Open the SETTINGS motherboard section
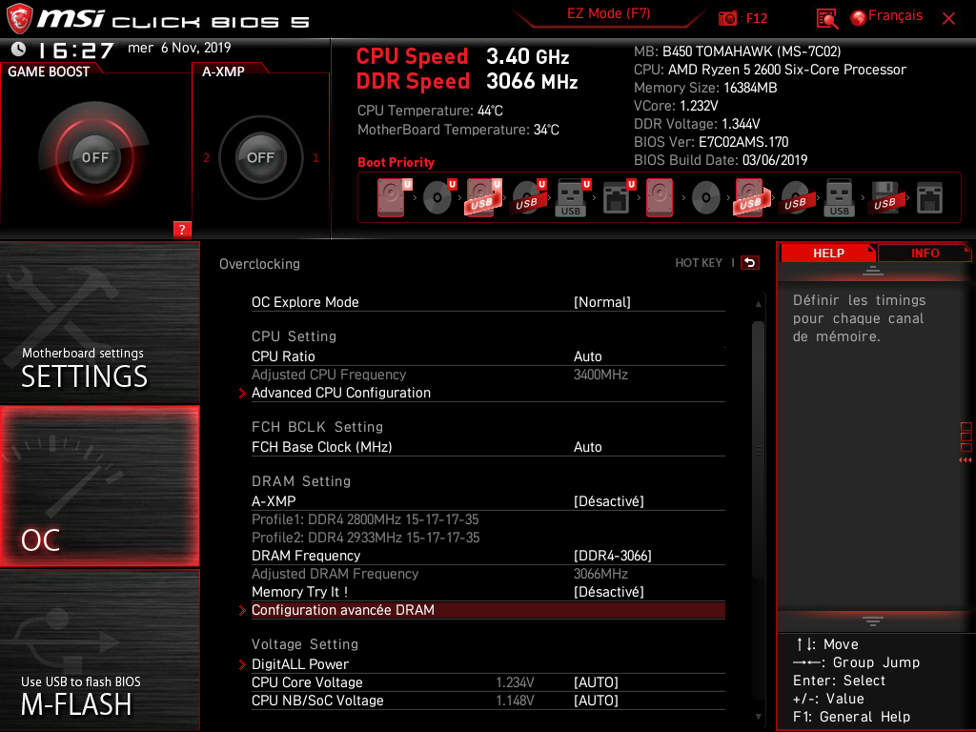976x732 pixels. [99, 322]
